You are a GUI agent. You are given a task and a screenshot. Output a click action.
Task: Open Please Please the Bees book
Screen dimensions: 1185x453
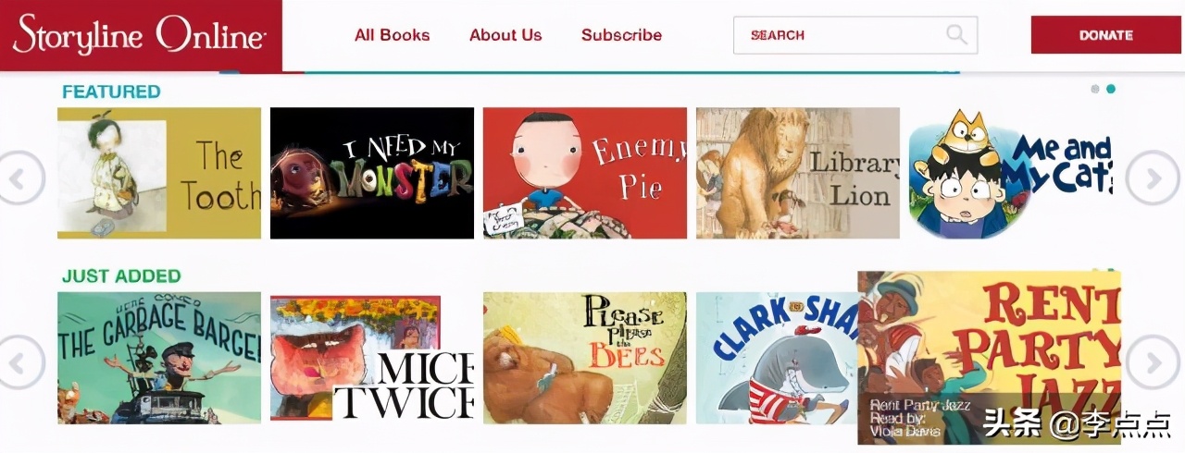(585, 358)
